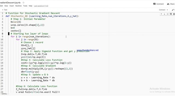Star the GradientDescent notebook

coord(24,2)
